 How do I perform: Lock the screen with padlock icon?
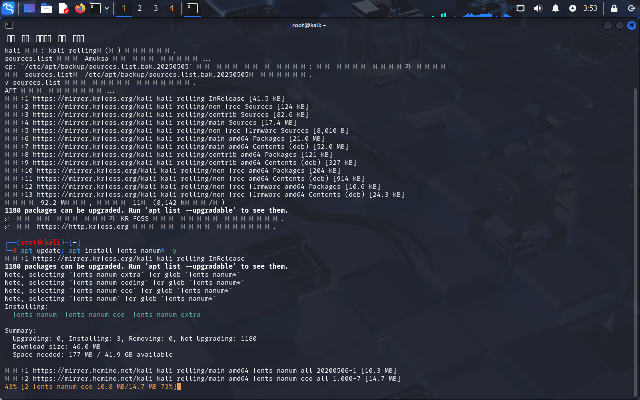pyautogui.click(x=614, y=8)
